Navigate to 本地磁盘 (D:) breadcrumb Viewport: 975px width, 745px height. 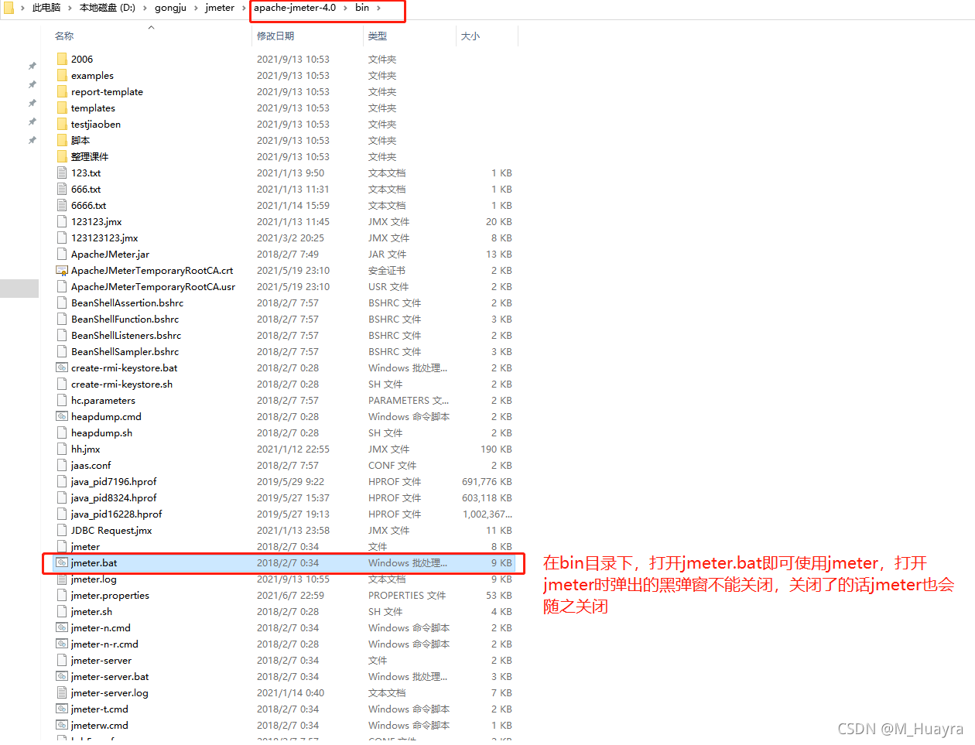click(x=108, y=8)
